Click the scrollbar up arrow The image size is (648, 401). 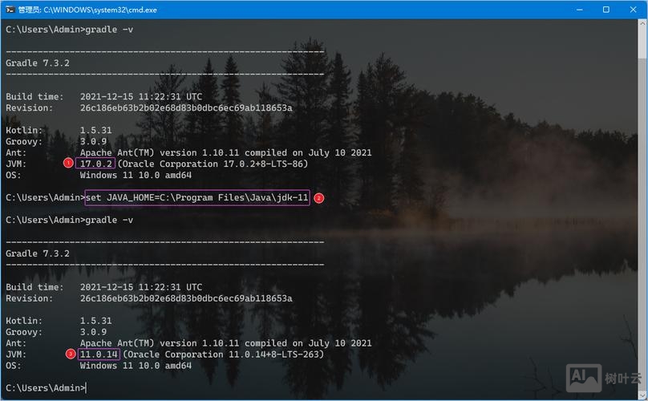point(642,23)
